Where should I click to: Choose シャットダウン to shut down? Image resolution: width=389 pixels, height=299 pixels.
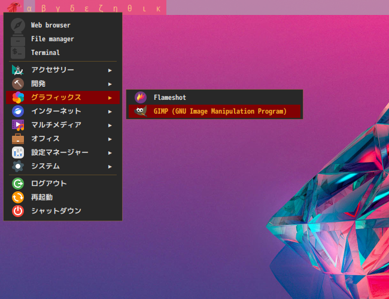pos(63,211)
